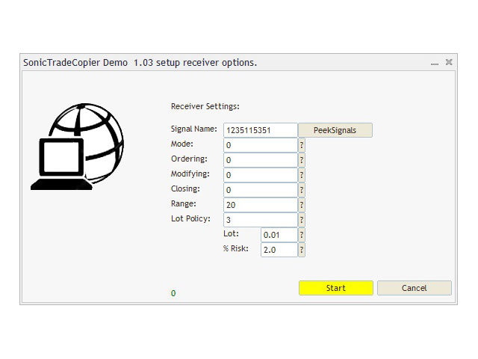Click the 'Range:' label
Screen dimensions: 478x359
184,204
